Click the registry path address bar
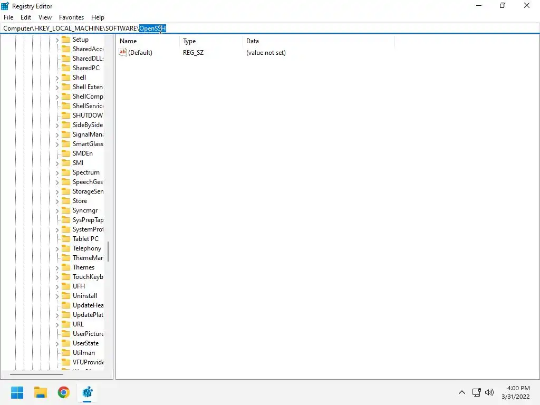Screen dimensions: 540x405 click(x=270, y=28)
